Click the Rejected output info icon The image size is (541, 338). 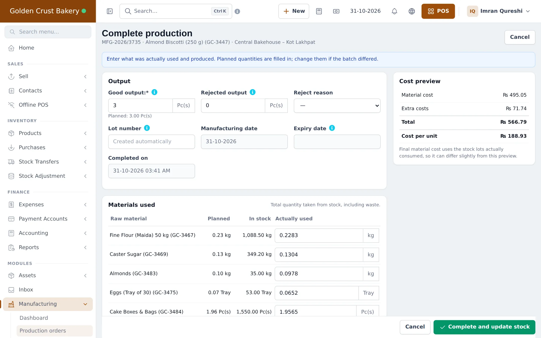click(253, 92)
